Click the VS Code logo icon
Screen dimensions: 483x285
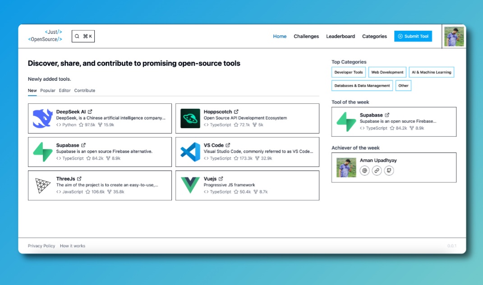pyautogui.click(x=190, y=152)
